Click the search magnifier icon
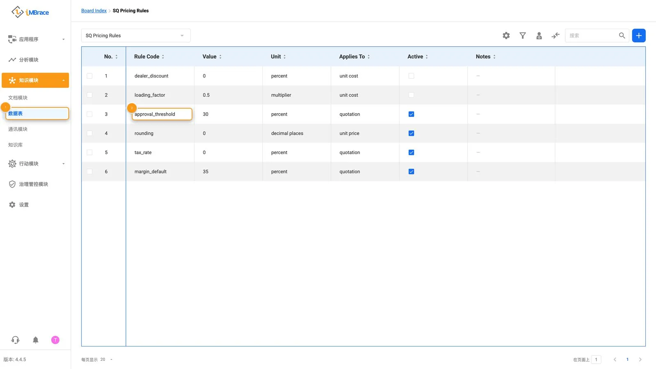Image resolution: width=656 pixels, height=369 pixels. (622, 36)
